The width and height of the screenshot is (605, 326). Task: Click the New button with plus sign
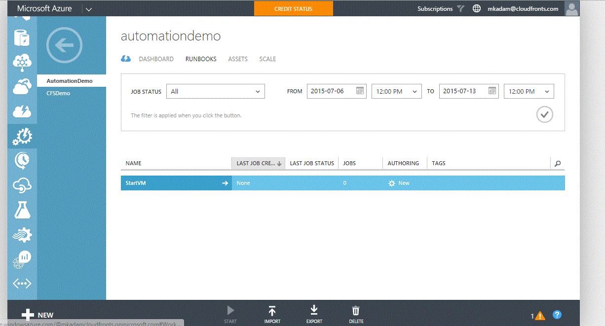[x=38, y=315]
